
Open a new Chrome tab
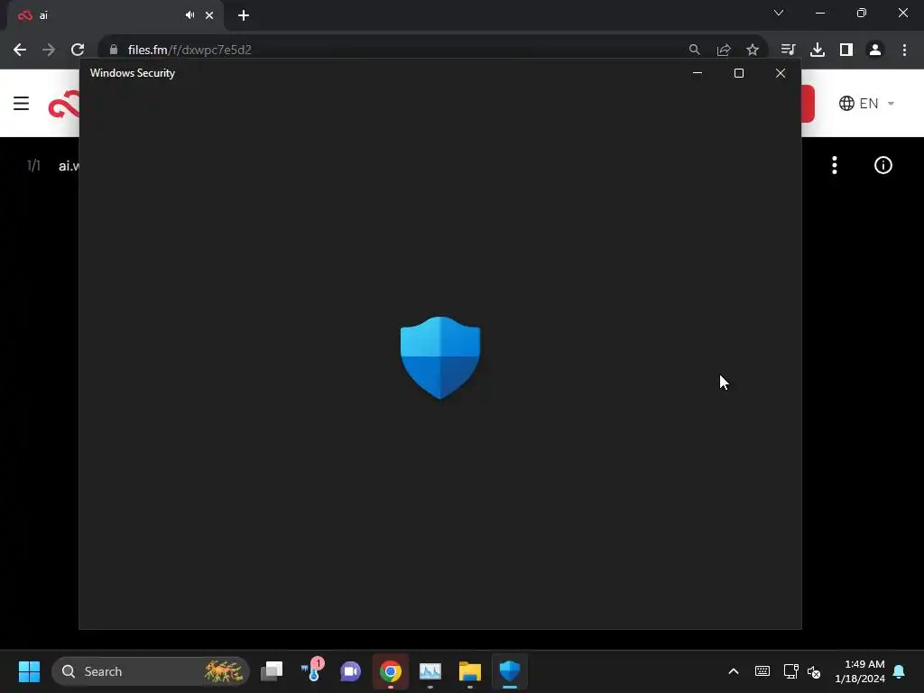(244, 15)
